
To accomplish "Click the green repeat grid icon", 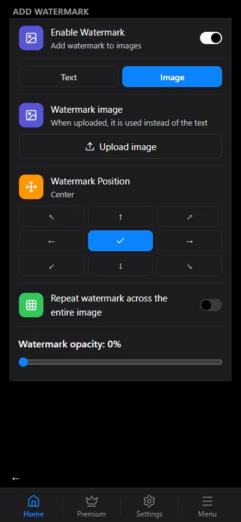I will [31, 305].
